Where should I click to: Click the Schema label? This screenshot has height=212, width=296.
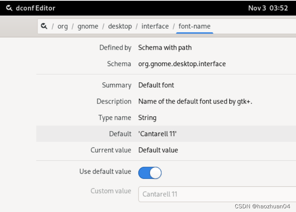(119, 64)
